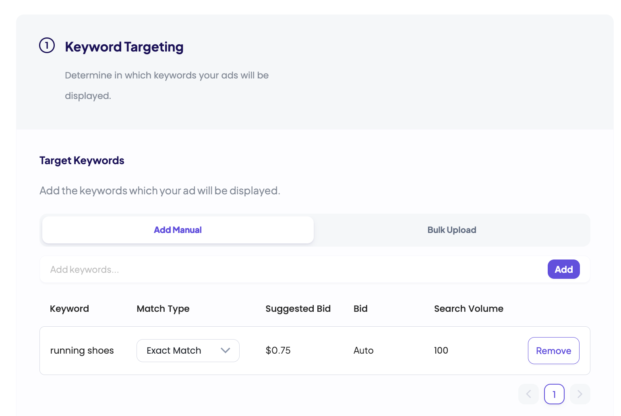
Task: Click the Match Type column header
Action: click(163, 309)
